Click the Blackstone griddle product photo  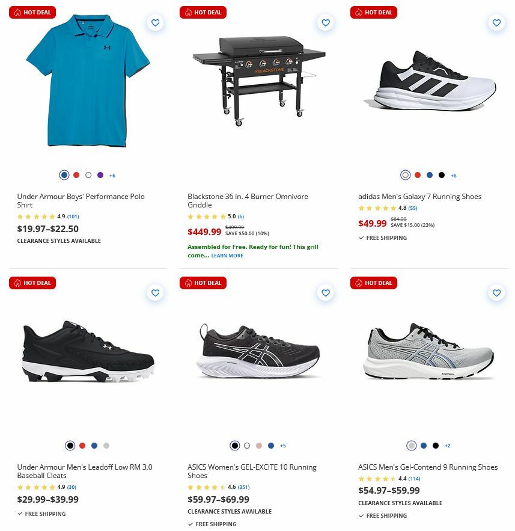(258, 78)
